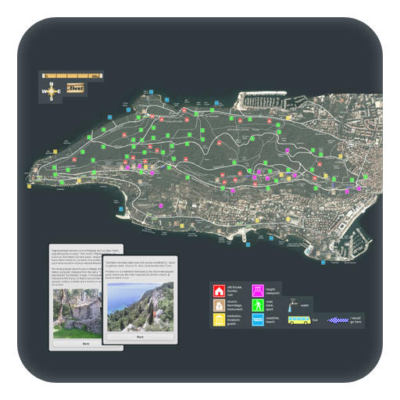Image resolution: width=400 pixels, height=400 pixels.
Task: Click legend text "institution, museum, guard..."
Action: pos(234,320)
